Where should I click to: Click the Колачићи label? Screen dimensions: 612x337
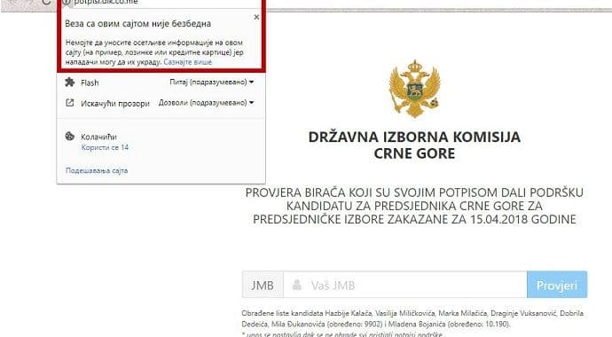coord(98,137)
